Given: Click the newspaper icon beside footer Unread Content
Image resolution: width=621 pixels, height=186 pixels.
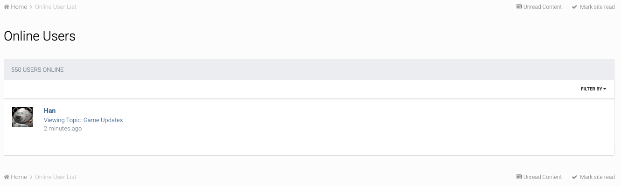Looking at the screenshot, I should 519,177.
